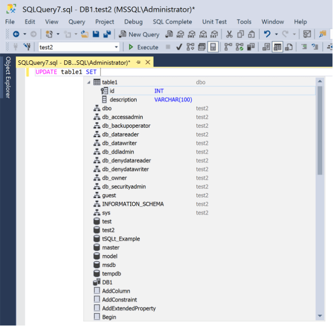This screenshot has height=326, width=333.
Task: Select the DB1 server suggestion
Action: coord(200,282)
